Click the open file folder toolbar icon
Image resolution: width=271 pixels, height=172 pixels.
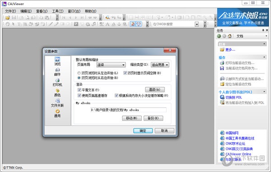(x=8, y=18)
